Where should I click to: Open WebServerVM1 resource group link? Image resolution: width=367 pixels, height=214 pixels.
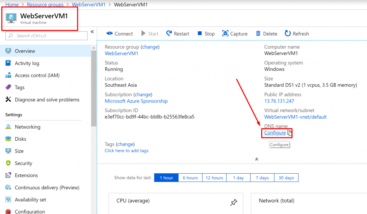click(x=121, y=54)
